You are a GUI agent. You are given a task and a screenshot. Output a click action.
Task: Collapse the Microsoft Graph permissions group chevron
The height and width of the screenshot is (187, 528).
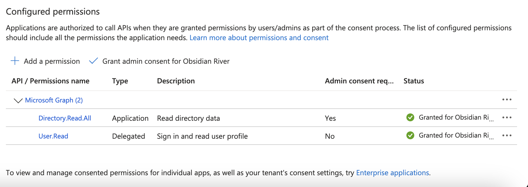pos(18,101)
